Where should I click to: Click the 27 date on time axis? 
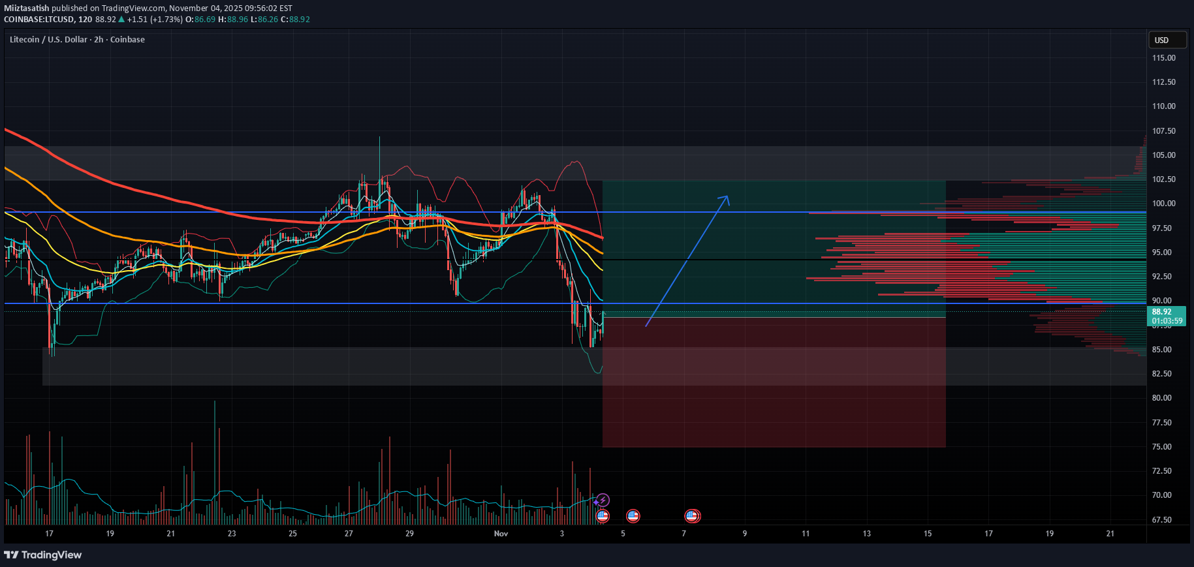pyautogui.click(x=349, y=534)
